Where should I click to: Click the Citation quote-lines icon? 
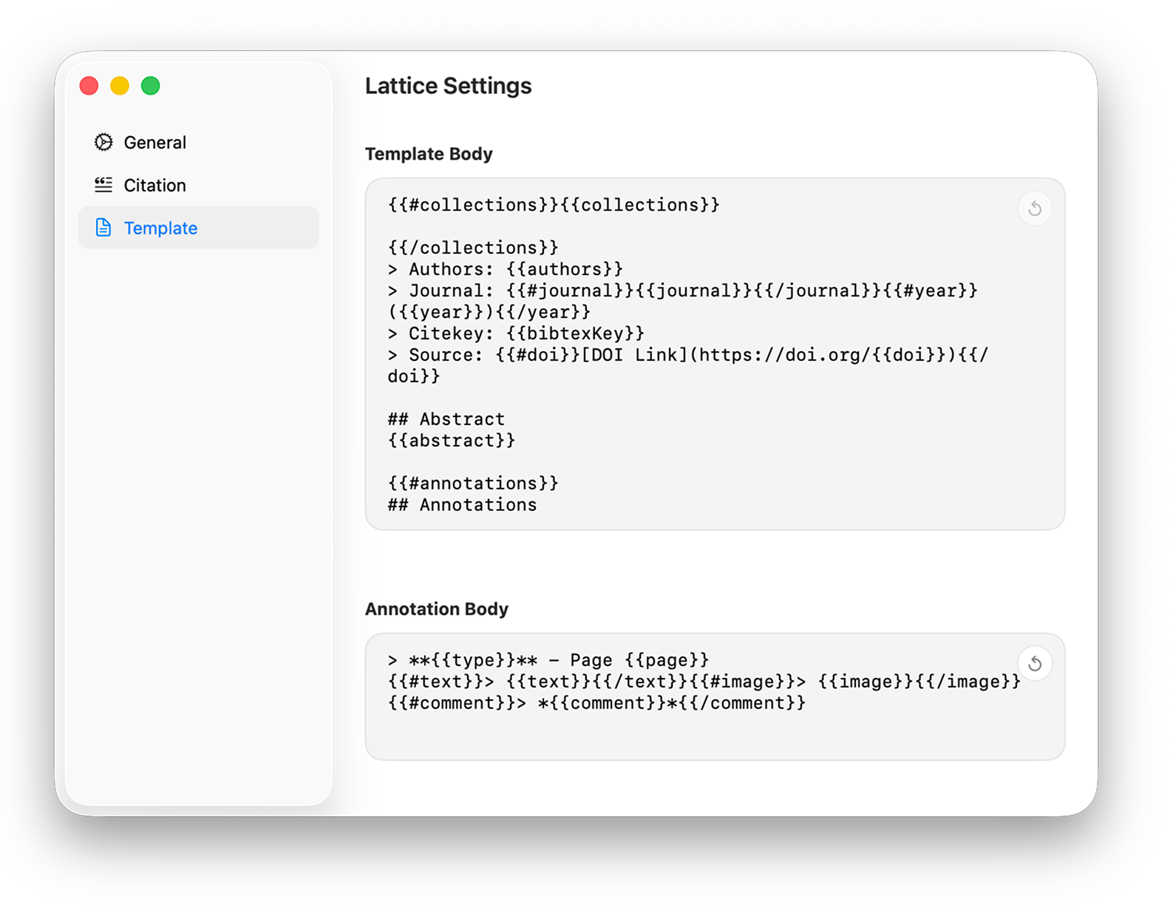(103, 185)
